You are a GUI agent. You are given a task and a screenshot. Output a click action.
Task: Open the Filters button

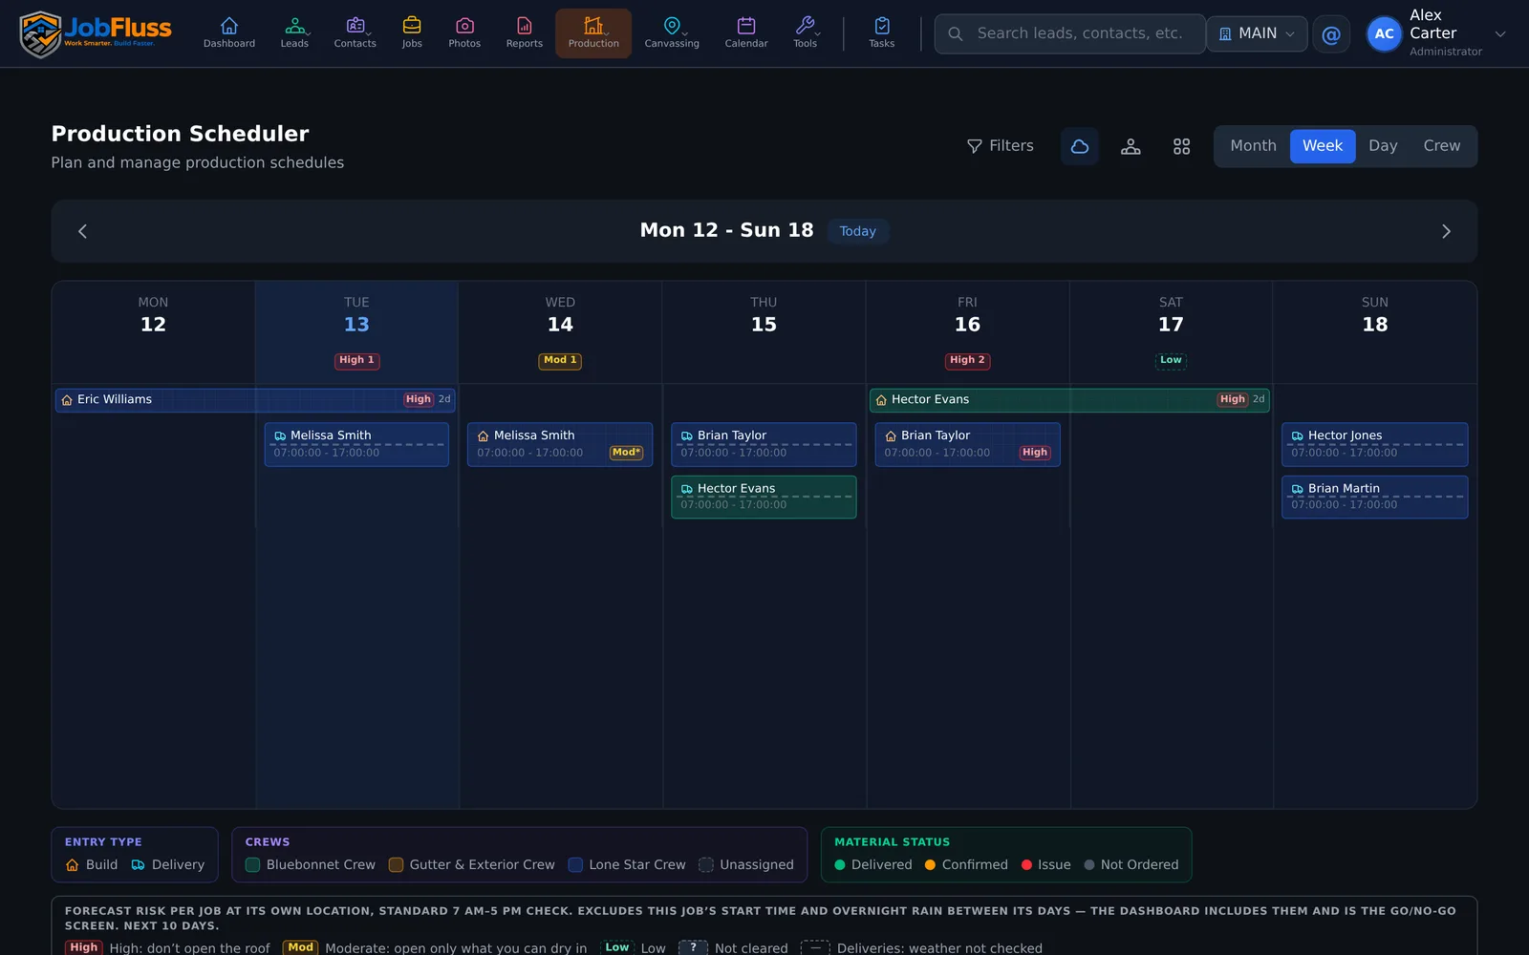(x=1001, y=146)
